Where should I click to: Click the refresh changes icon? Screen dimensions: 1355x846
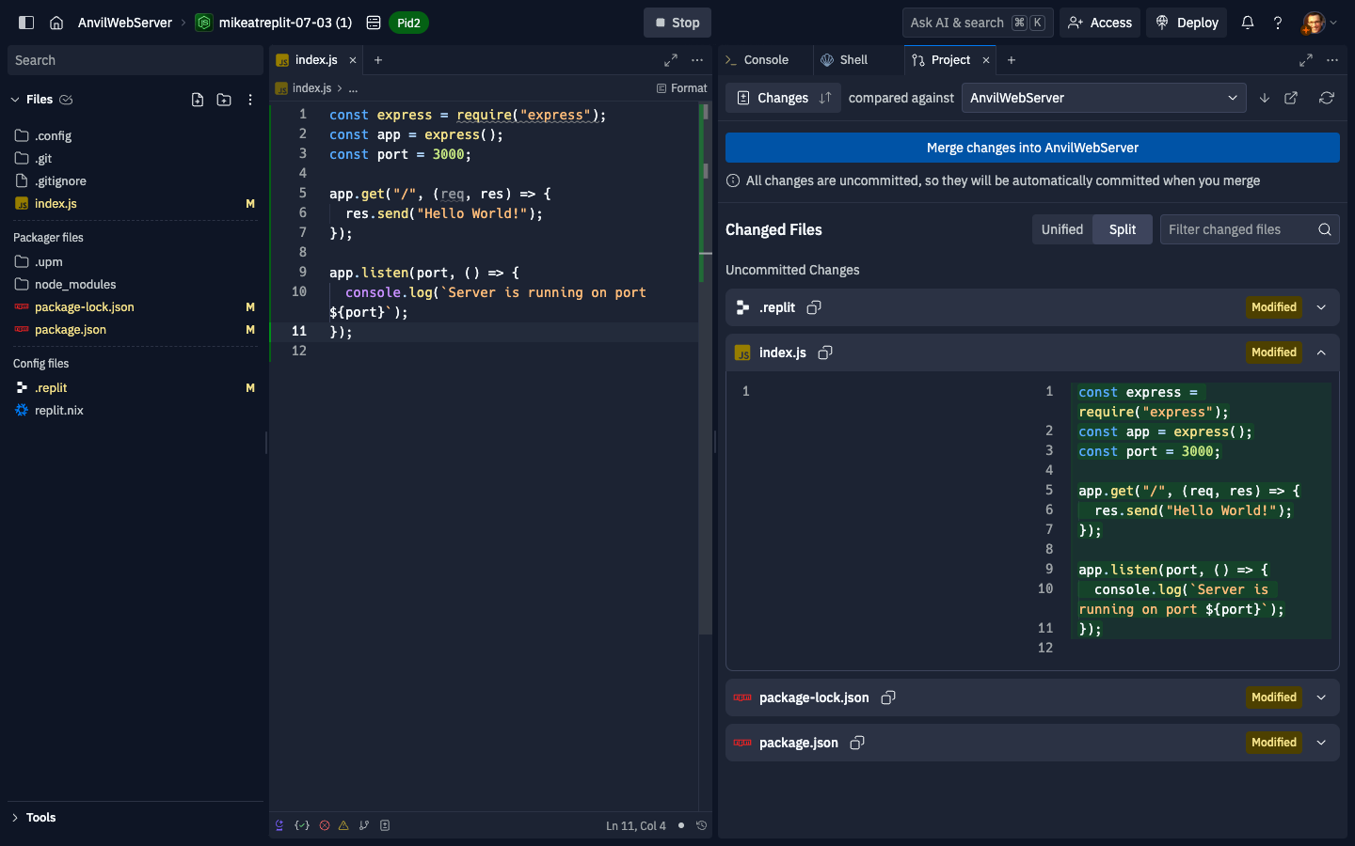pyautogui.click(x=1327, y=98)
